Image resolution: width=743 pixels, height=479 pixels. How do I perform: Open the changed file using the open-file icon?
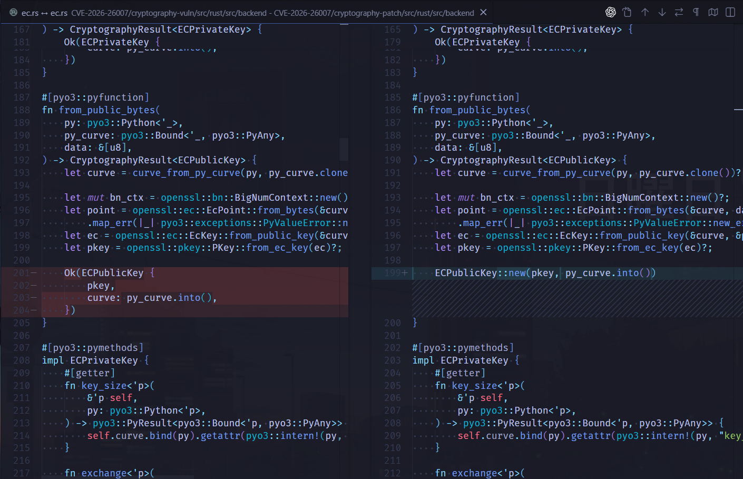tap(627, 12)
